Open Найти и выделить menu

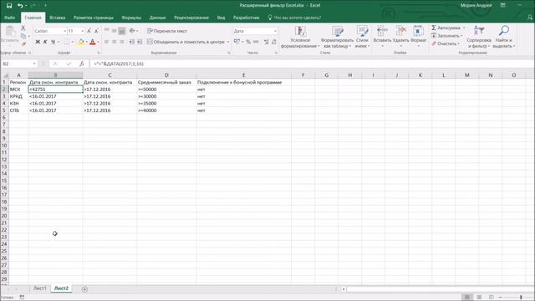[x=503, y=37]
